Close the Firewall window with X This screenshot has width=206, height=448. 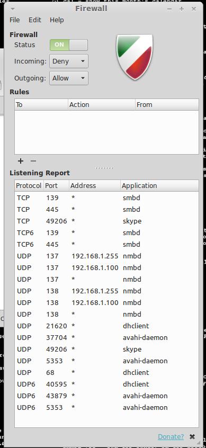pos(194,9)
